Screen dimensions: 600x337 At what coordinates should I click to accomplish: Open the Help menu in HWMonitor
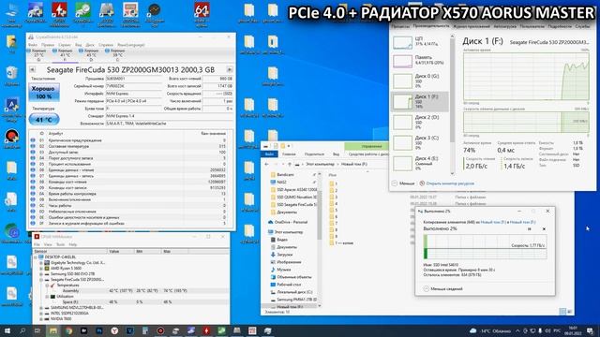(73, 244)
